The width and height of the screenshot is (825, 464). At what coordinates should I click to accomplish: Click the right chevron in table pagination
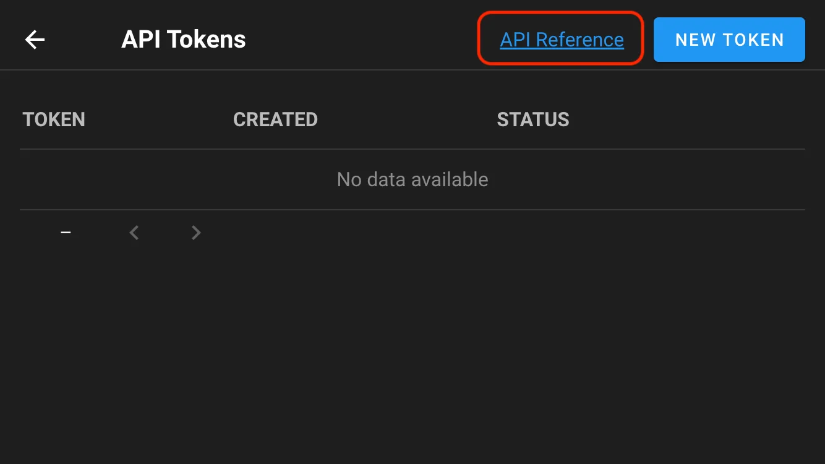[196, 233]
